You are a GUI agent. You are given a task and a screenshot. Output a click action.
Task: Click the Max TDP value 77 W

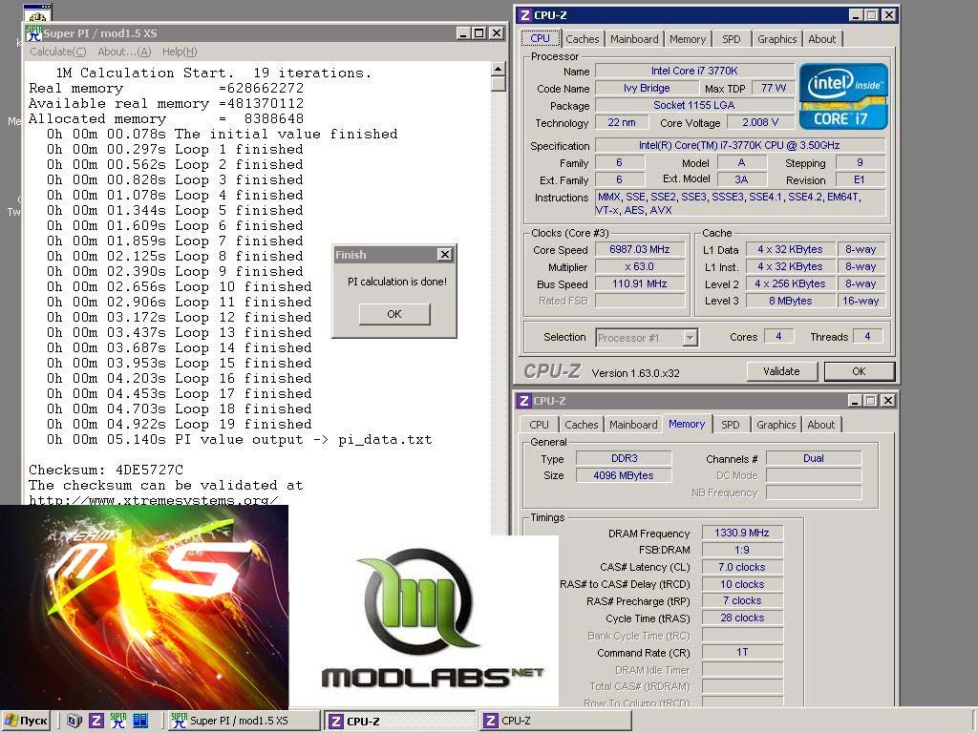[x=774, y=89]
